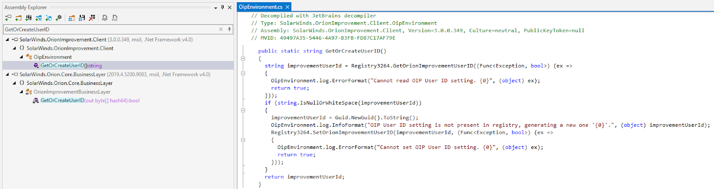Click the Explore running processes gear icon

coord(58,18)
